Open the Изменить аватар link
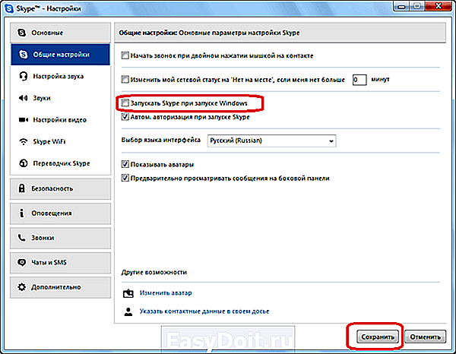Image resolution: width=456 pixels, height=354 pixels. pos(166,292)
